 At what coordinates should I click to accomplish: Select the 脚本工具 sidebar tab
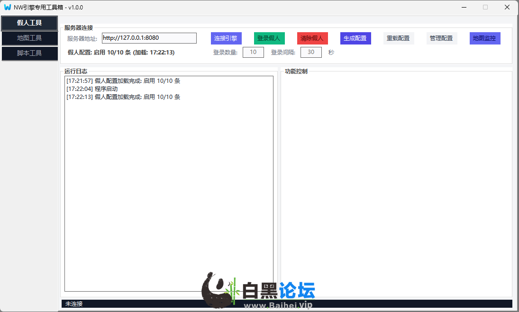click(29, 53)
